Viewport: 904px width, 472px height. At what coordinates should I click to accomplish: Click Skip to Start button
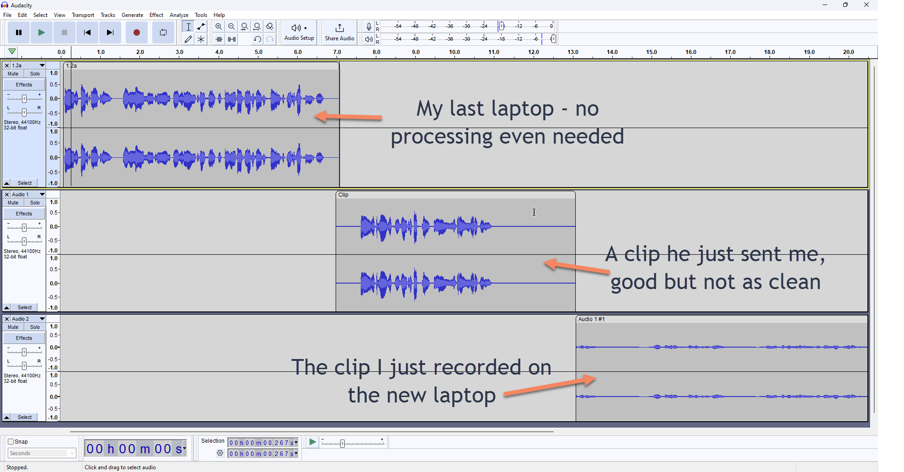pyautogui.click(x=87, y=32)
